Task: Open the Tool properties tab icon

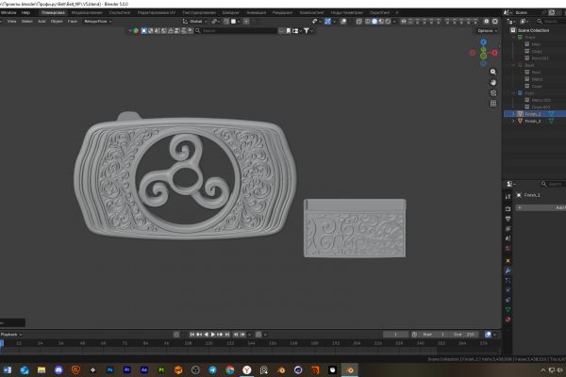Action: coord(508,197)
